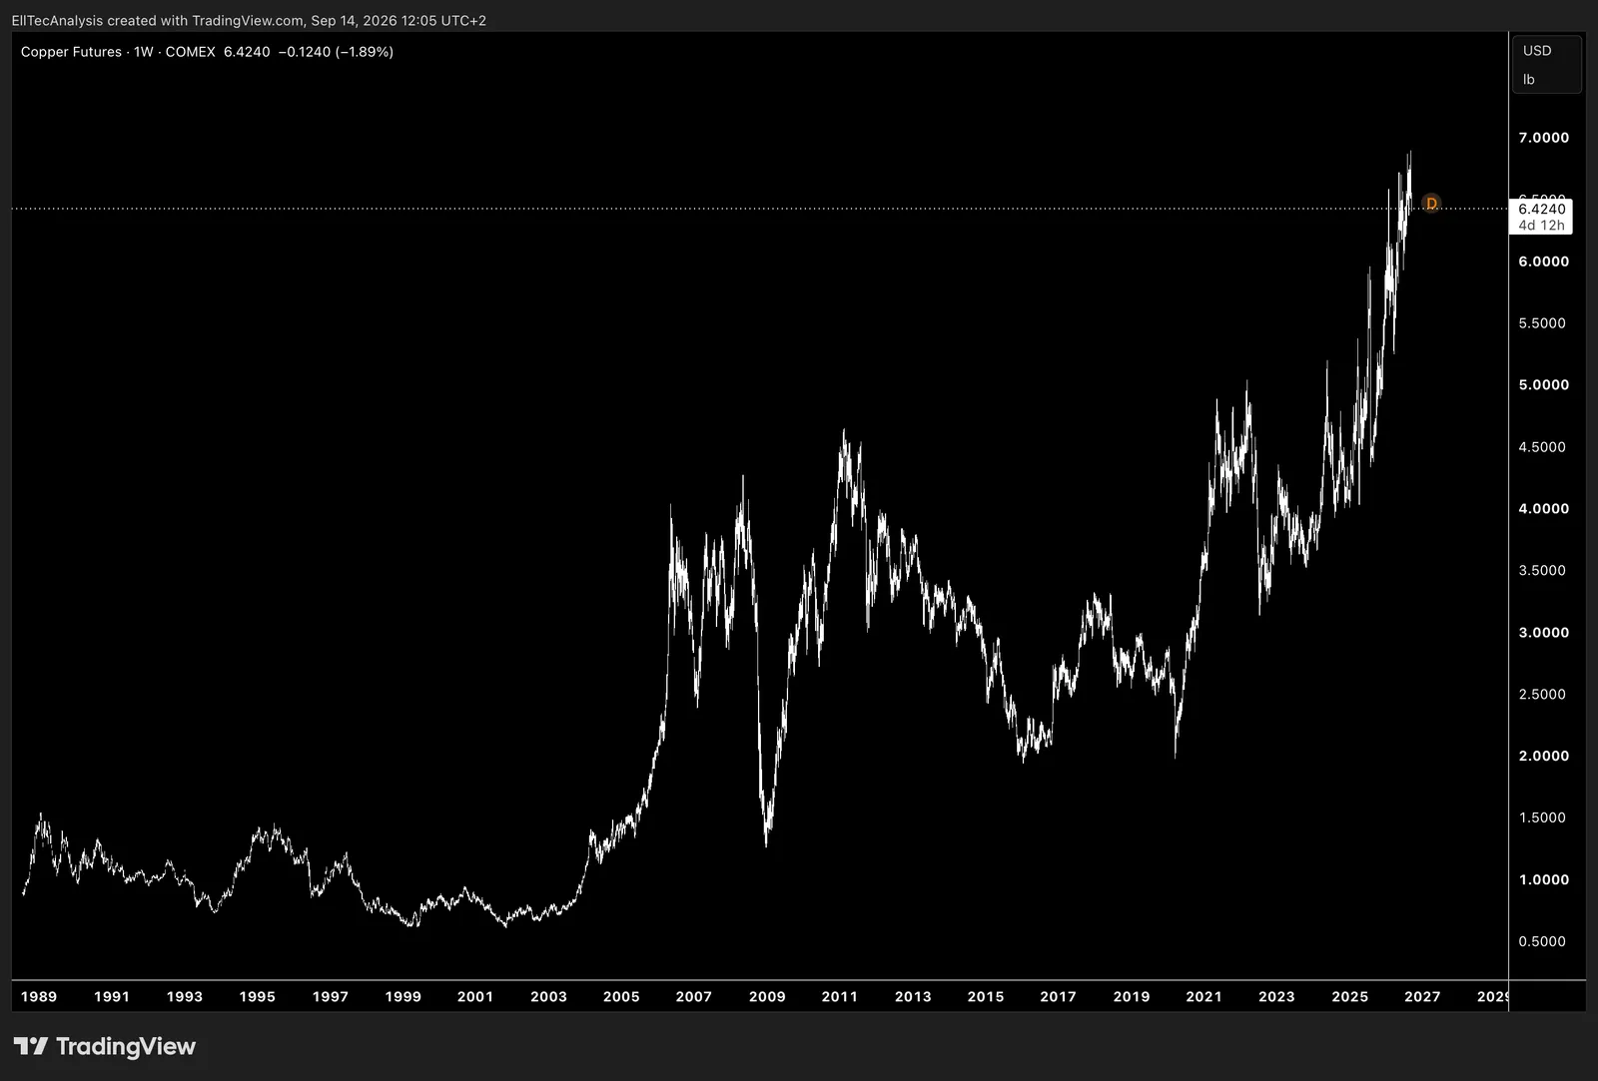The height and width of the screenshot is (1081, 1598).
Task: Click the 1.0000 price axis label
Action: click(x=1543, y=880)
